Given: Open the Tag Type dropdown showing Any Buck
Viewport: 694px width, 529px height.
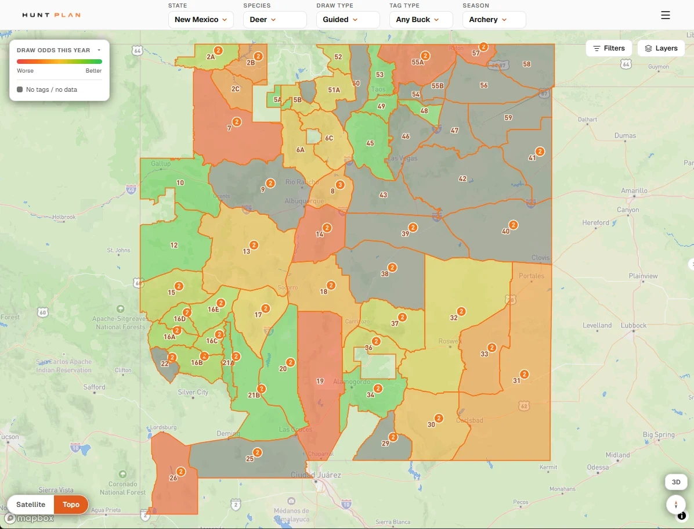Looking at the screenshot, I should coord(421,20).
